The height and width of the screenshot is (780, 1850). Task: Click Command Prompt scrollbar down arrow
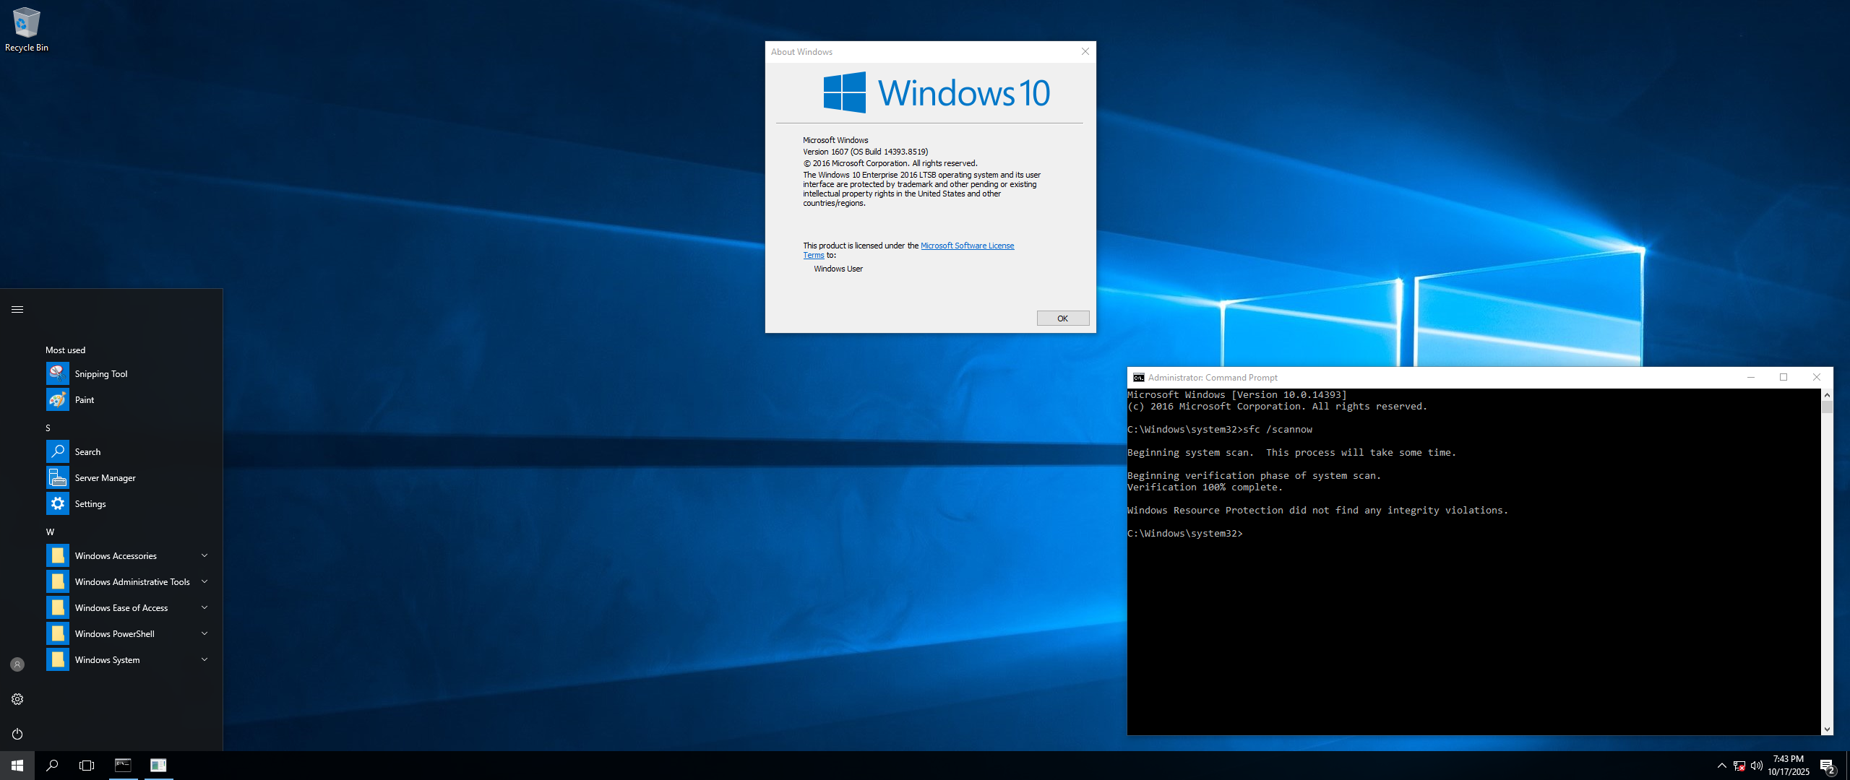tap(1827, 729)
